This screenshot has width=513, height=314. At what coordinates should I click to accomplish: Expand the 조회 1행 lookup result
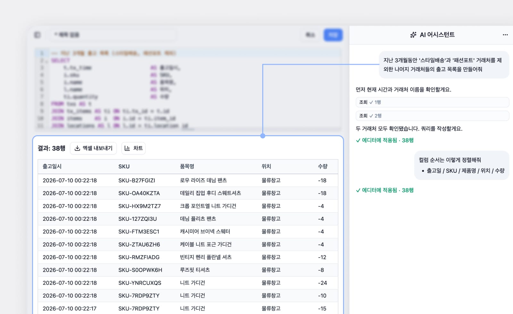click(432, 102)
